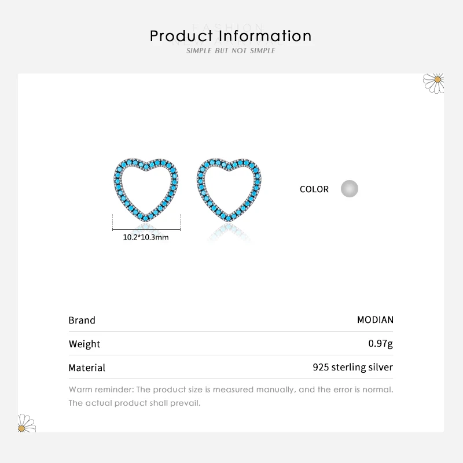Click the SIMPLE BUT NOT SIMPLE subtitle
The image size is (463, 463).
pos(231,51)
